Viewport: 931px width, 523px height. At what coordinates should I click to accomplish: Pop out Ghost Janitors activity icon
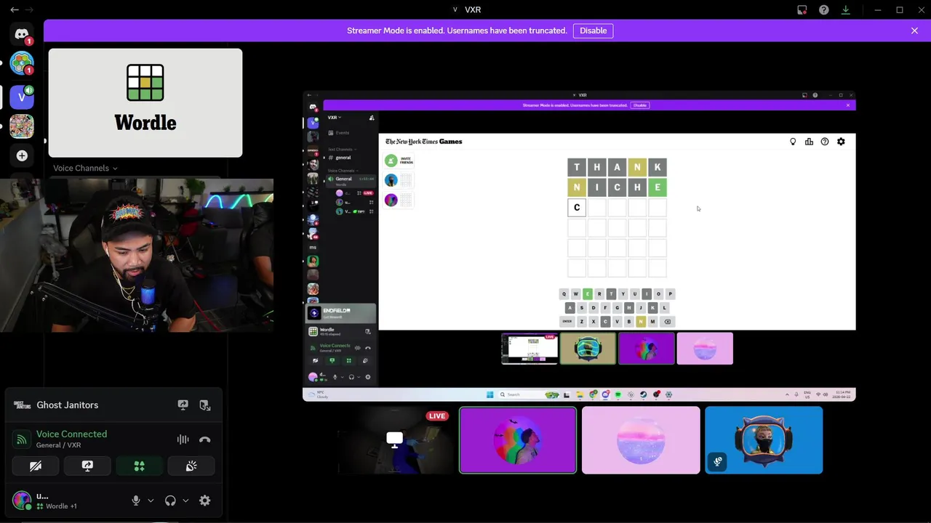point(205,405)
